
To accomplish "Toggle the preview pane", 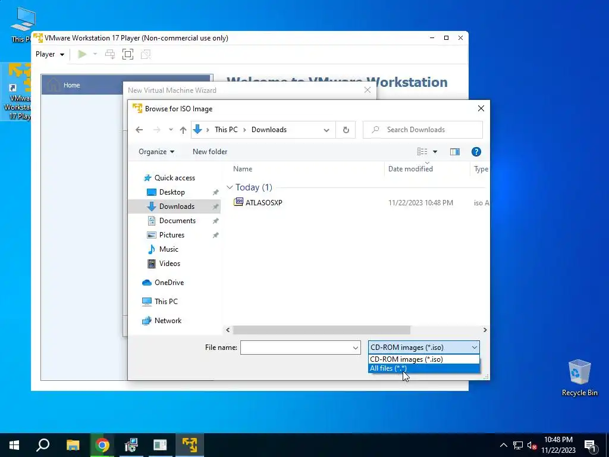I will tap(455, 152).
